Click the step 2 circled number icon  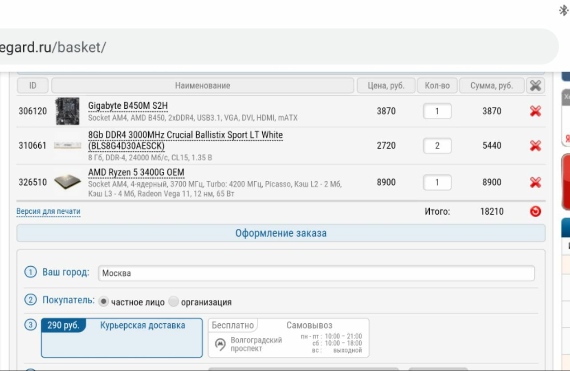click(x=30, y=300)
